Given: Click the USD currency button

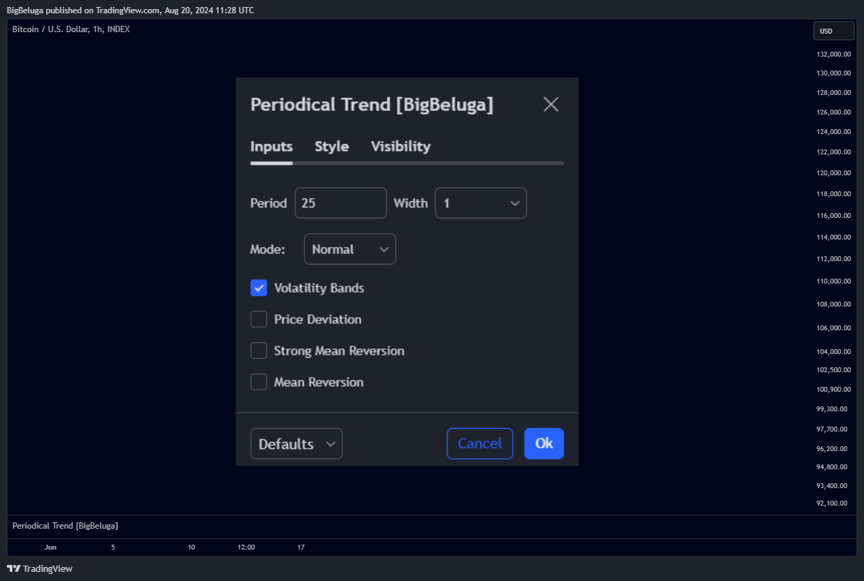Looking at the screenshot, I should tap(833, 31).
